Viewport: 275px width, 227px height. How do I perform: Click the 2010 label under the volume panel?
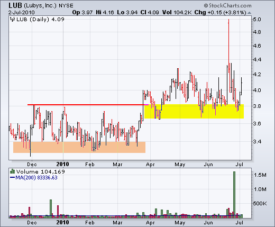pos(62,222)
